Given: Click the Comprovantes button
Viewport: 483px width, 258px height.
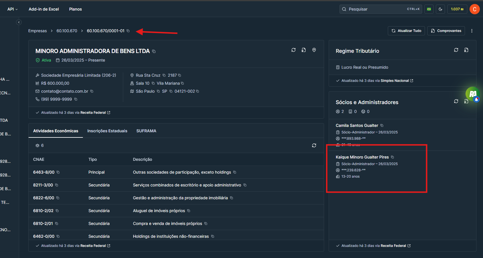Looking at the screenshot, I should [446, 31].
